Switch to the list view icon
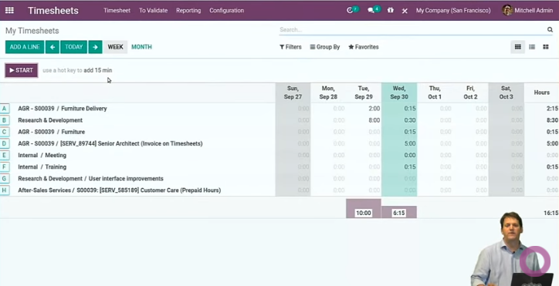The width and height of the screenshot is (559, 286). tap(532, 47)
